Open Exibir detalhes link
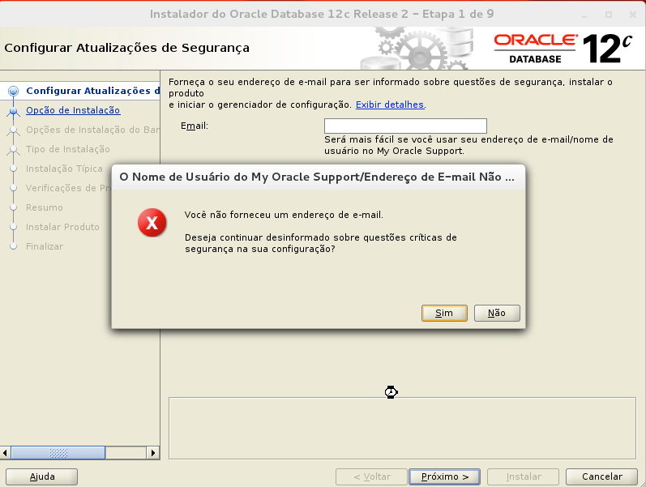The image size is (646, 487). click(390, 105)
